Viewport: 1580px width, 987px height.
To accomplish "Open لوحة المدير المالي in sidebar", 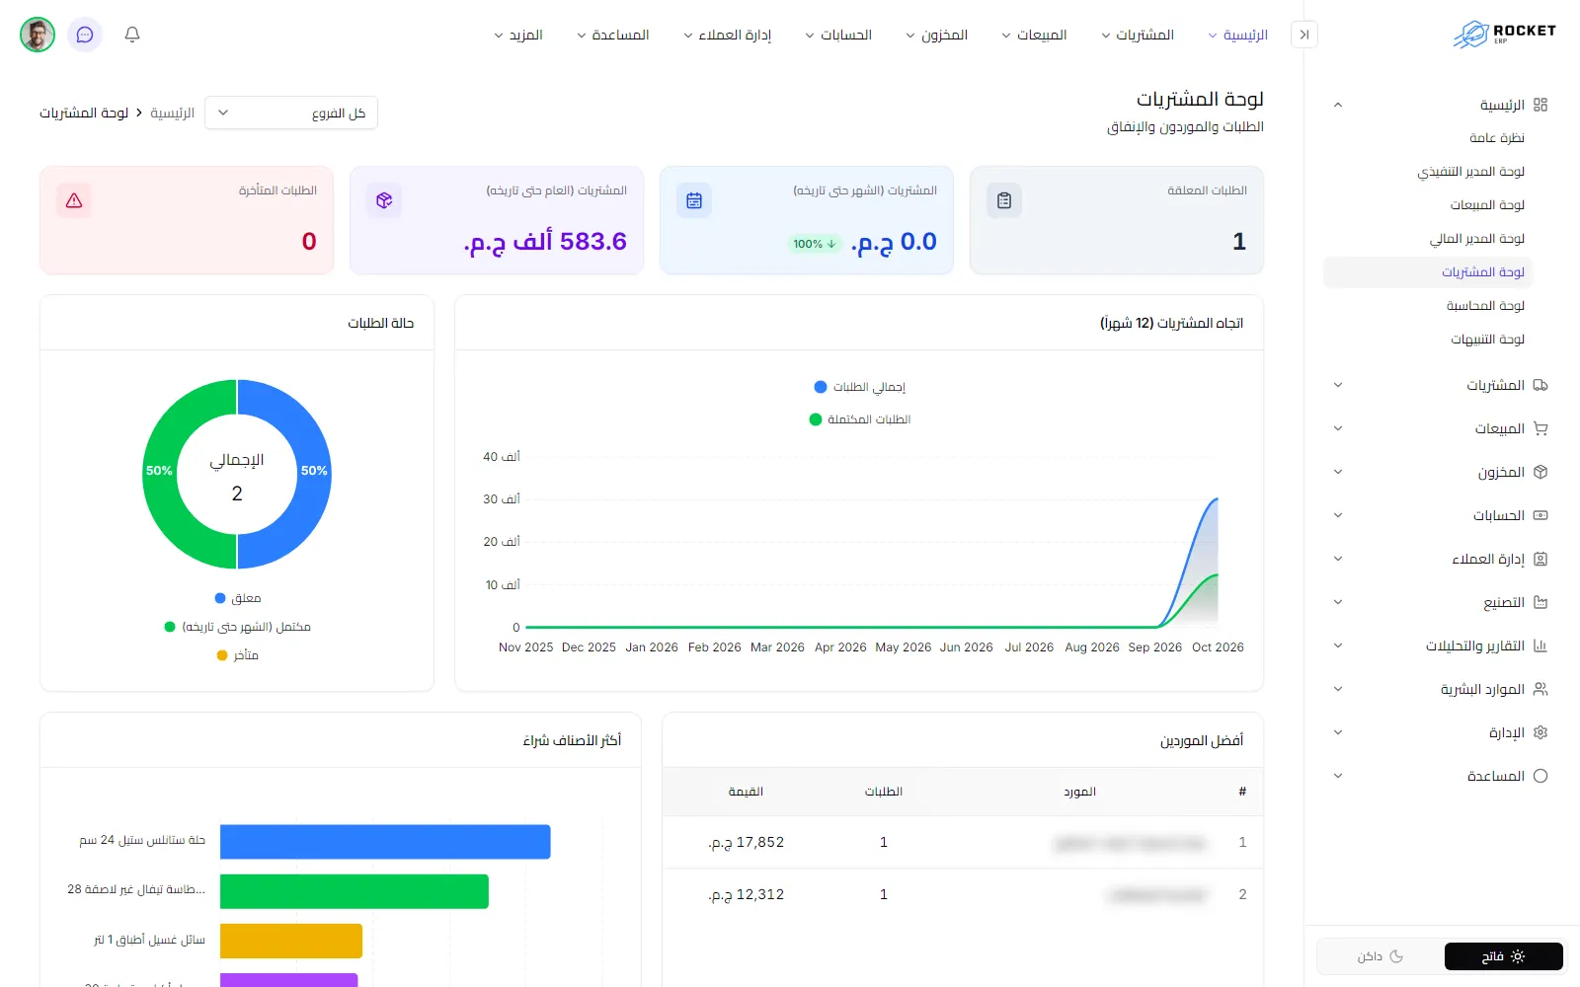I will [1476, 239].
